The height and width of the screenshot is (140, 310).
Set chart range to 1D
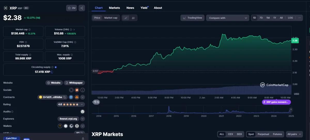click(x=254, y=18)
